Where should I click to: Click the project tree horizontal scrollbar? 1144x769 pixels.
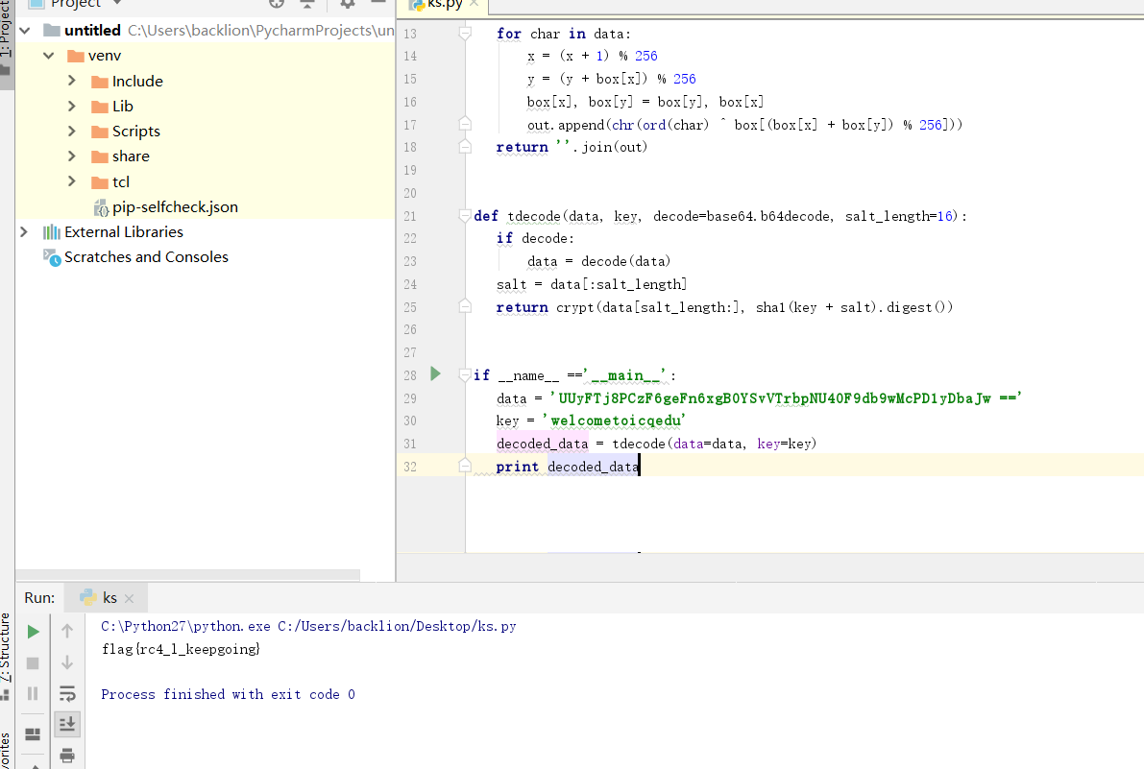coord(188,575)
